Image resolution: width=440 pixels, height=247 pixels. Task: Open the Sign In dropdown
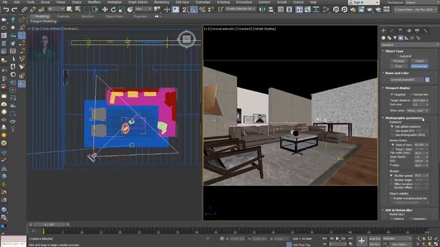pyautogui.click(x=364, y=2)
